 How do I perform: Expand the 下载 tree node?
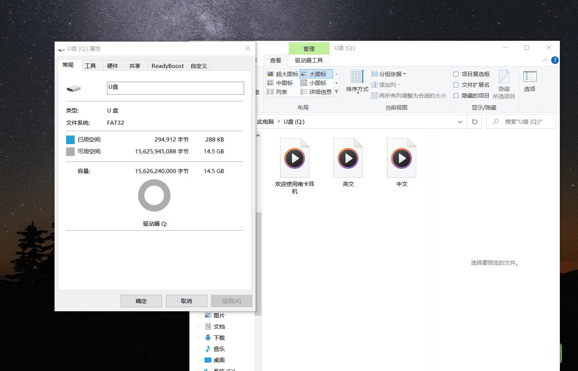[198, 338]
